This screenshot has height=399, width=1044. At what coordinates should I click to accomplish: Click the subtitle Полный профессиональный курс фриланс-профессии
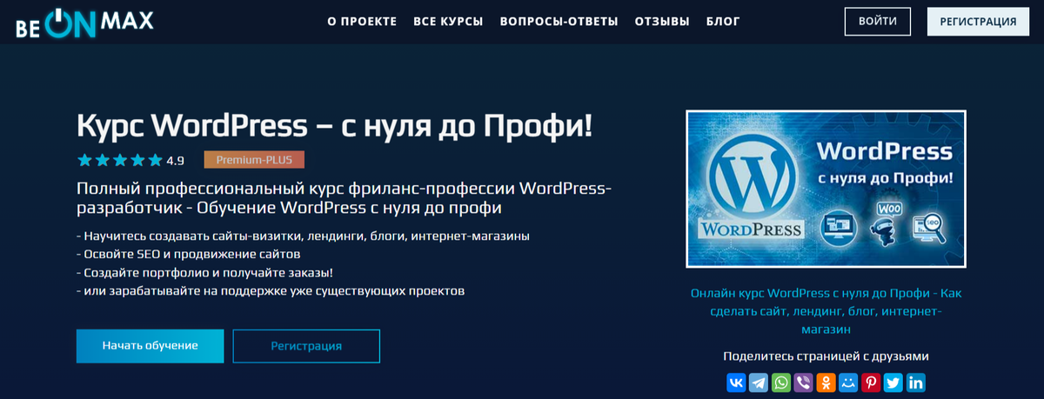point(345,198)
